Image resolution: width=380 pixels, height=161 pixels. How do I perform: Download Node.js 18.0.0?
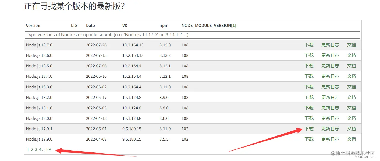point(309,118)
